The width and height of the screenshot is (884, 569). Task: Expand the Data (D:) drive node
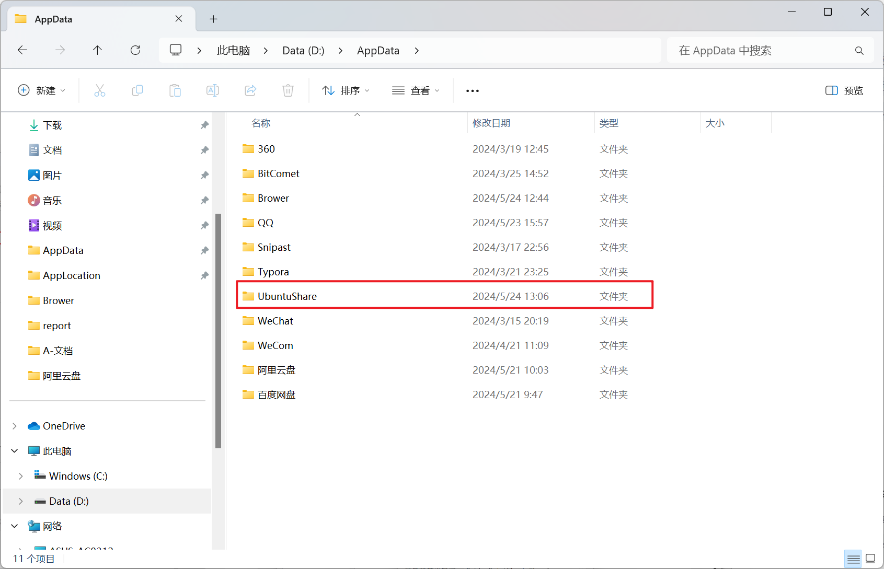point(21,501)
